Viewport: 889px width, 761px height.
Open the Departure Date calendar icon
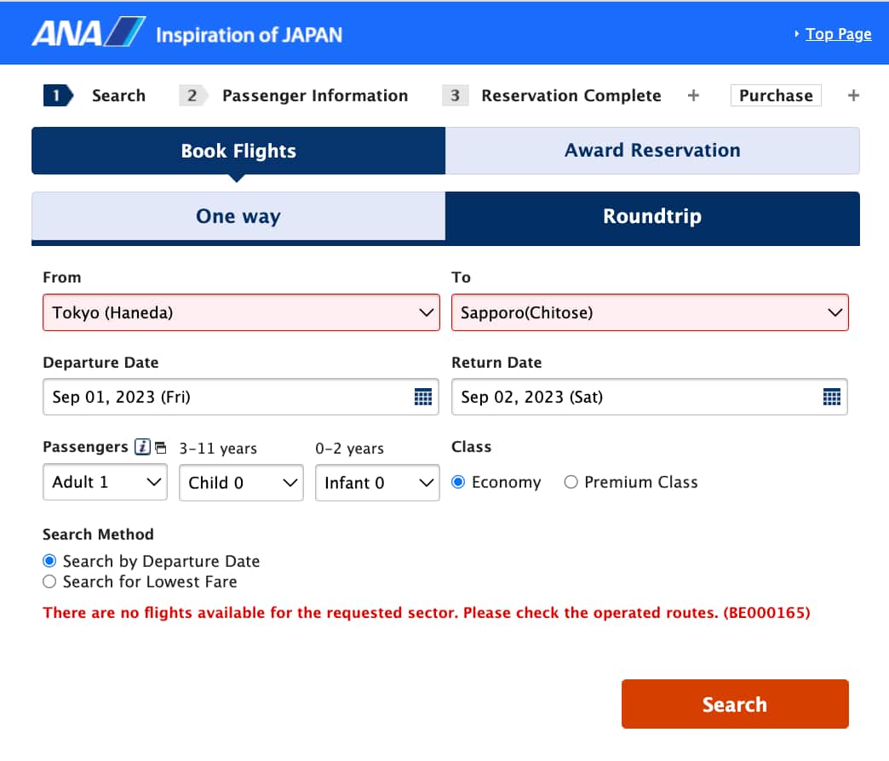(423, 397)
